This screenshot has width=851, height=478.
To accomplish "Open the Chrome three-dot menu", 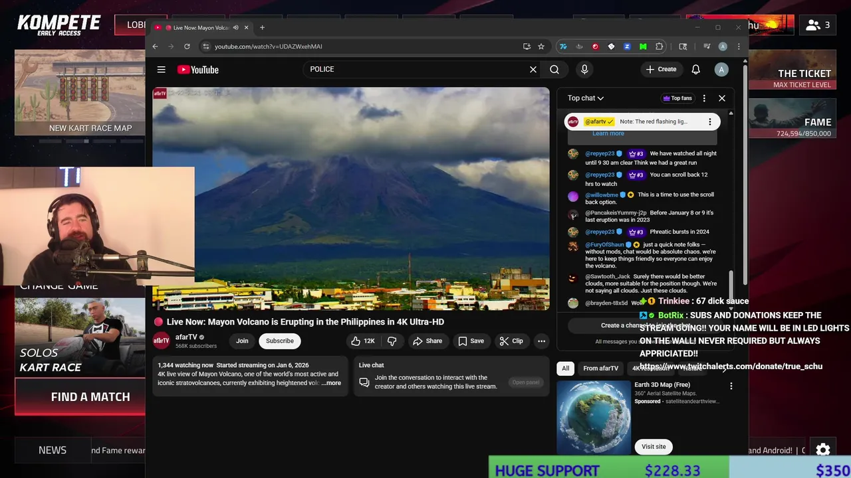I will 739,46.
